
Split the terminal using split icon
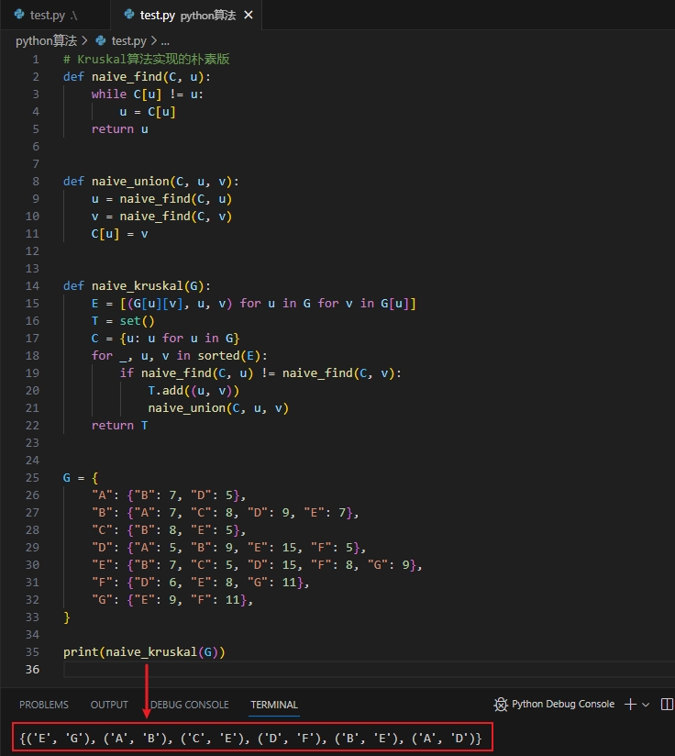[x=667, y=705]
